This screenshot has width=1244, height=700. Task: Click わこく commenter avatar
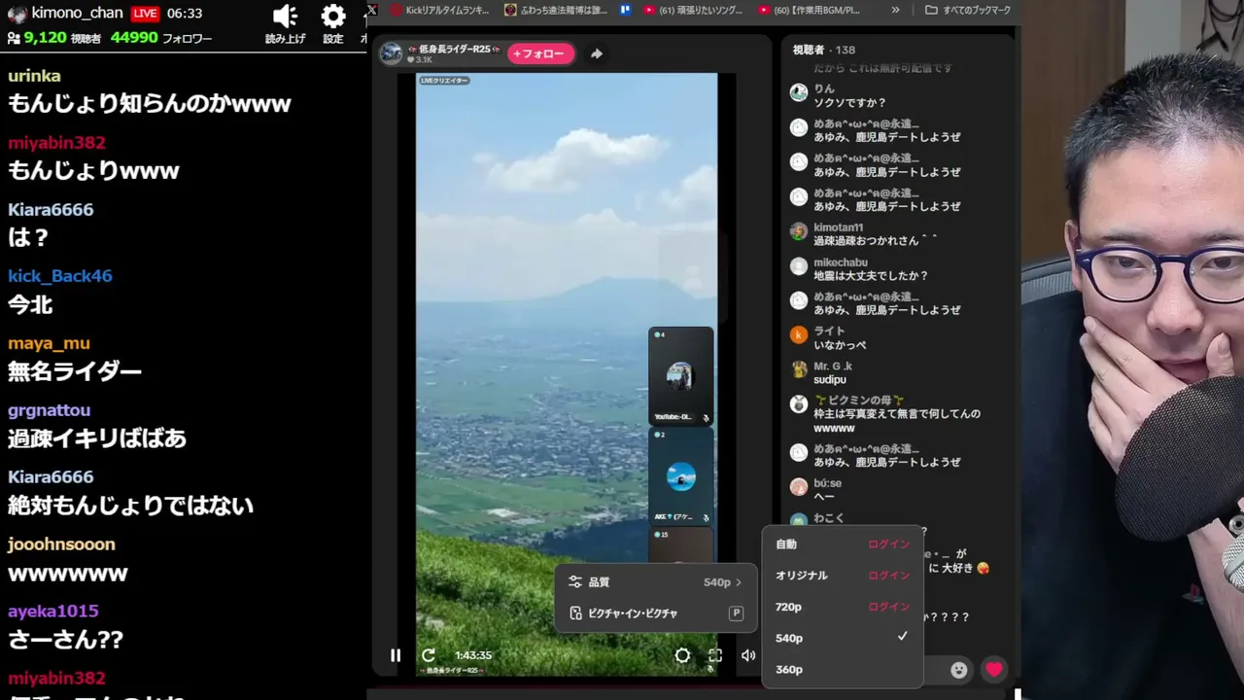799,521
